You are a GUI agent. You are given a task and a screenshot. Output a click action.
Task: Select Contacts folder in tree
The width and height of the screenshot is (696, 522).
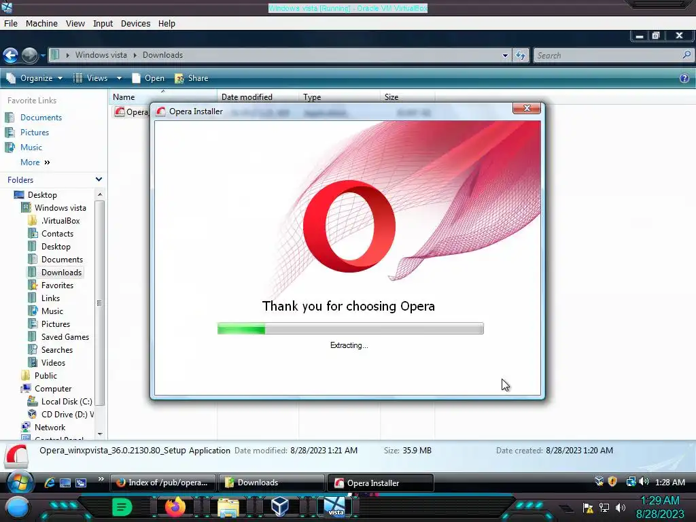coord(57,234)
